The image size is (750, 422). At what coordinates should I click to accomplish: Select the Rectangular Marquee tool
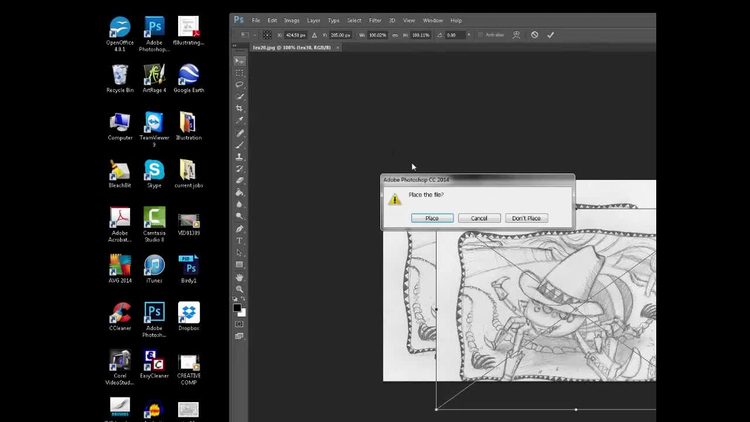pos(239,73)
